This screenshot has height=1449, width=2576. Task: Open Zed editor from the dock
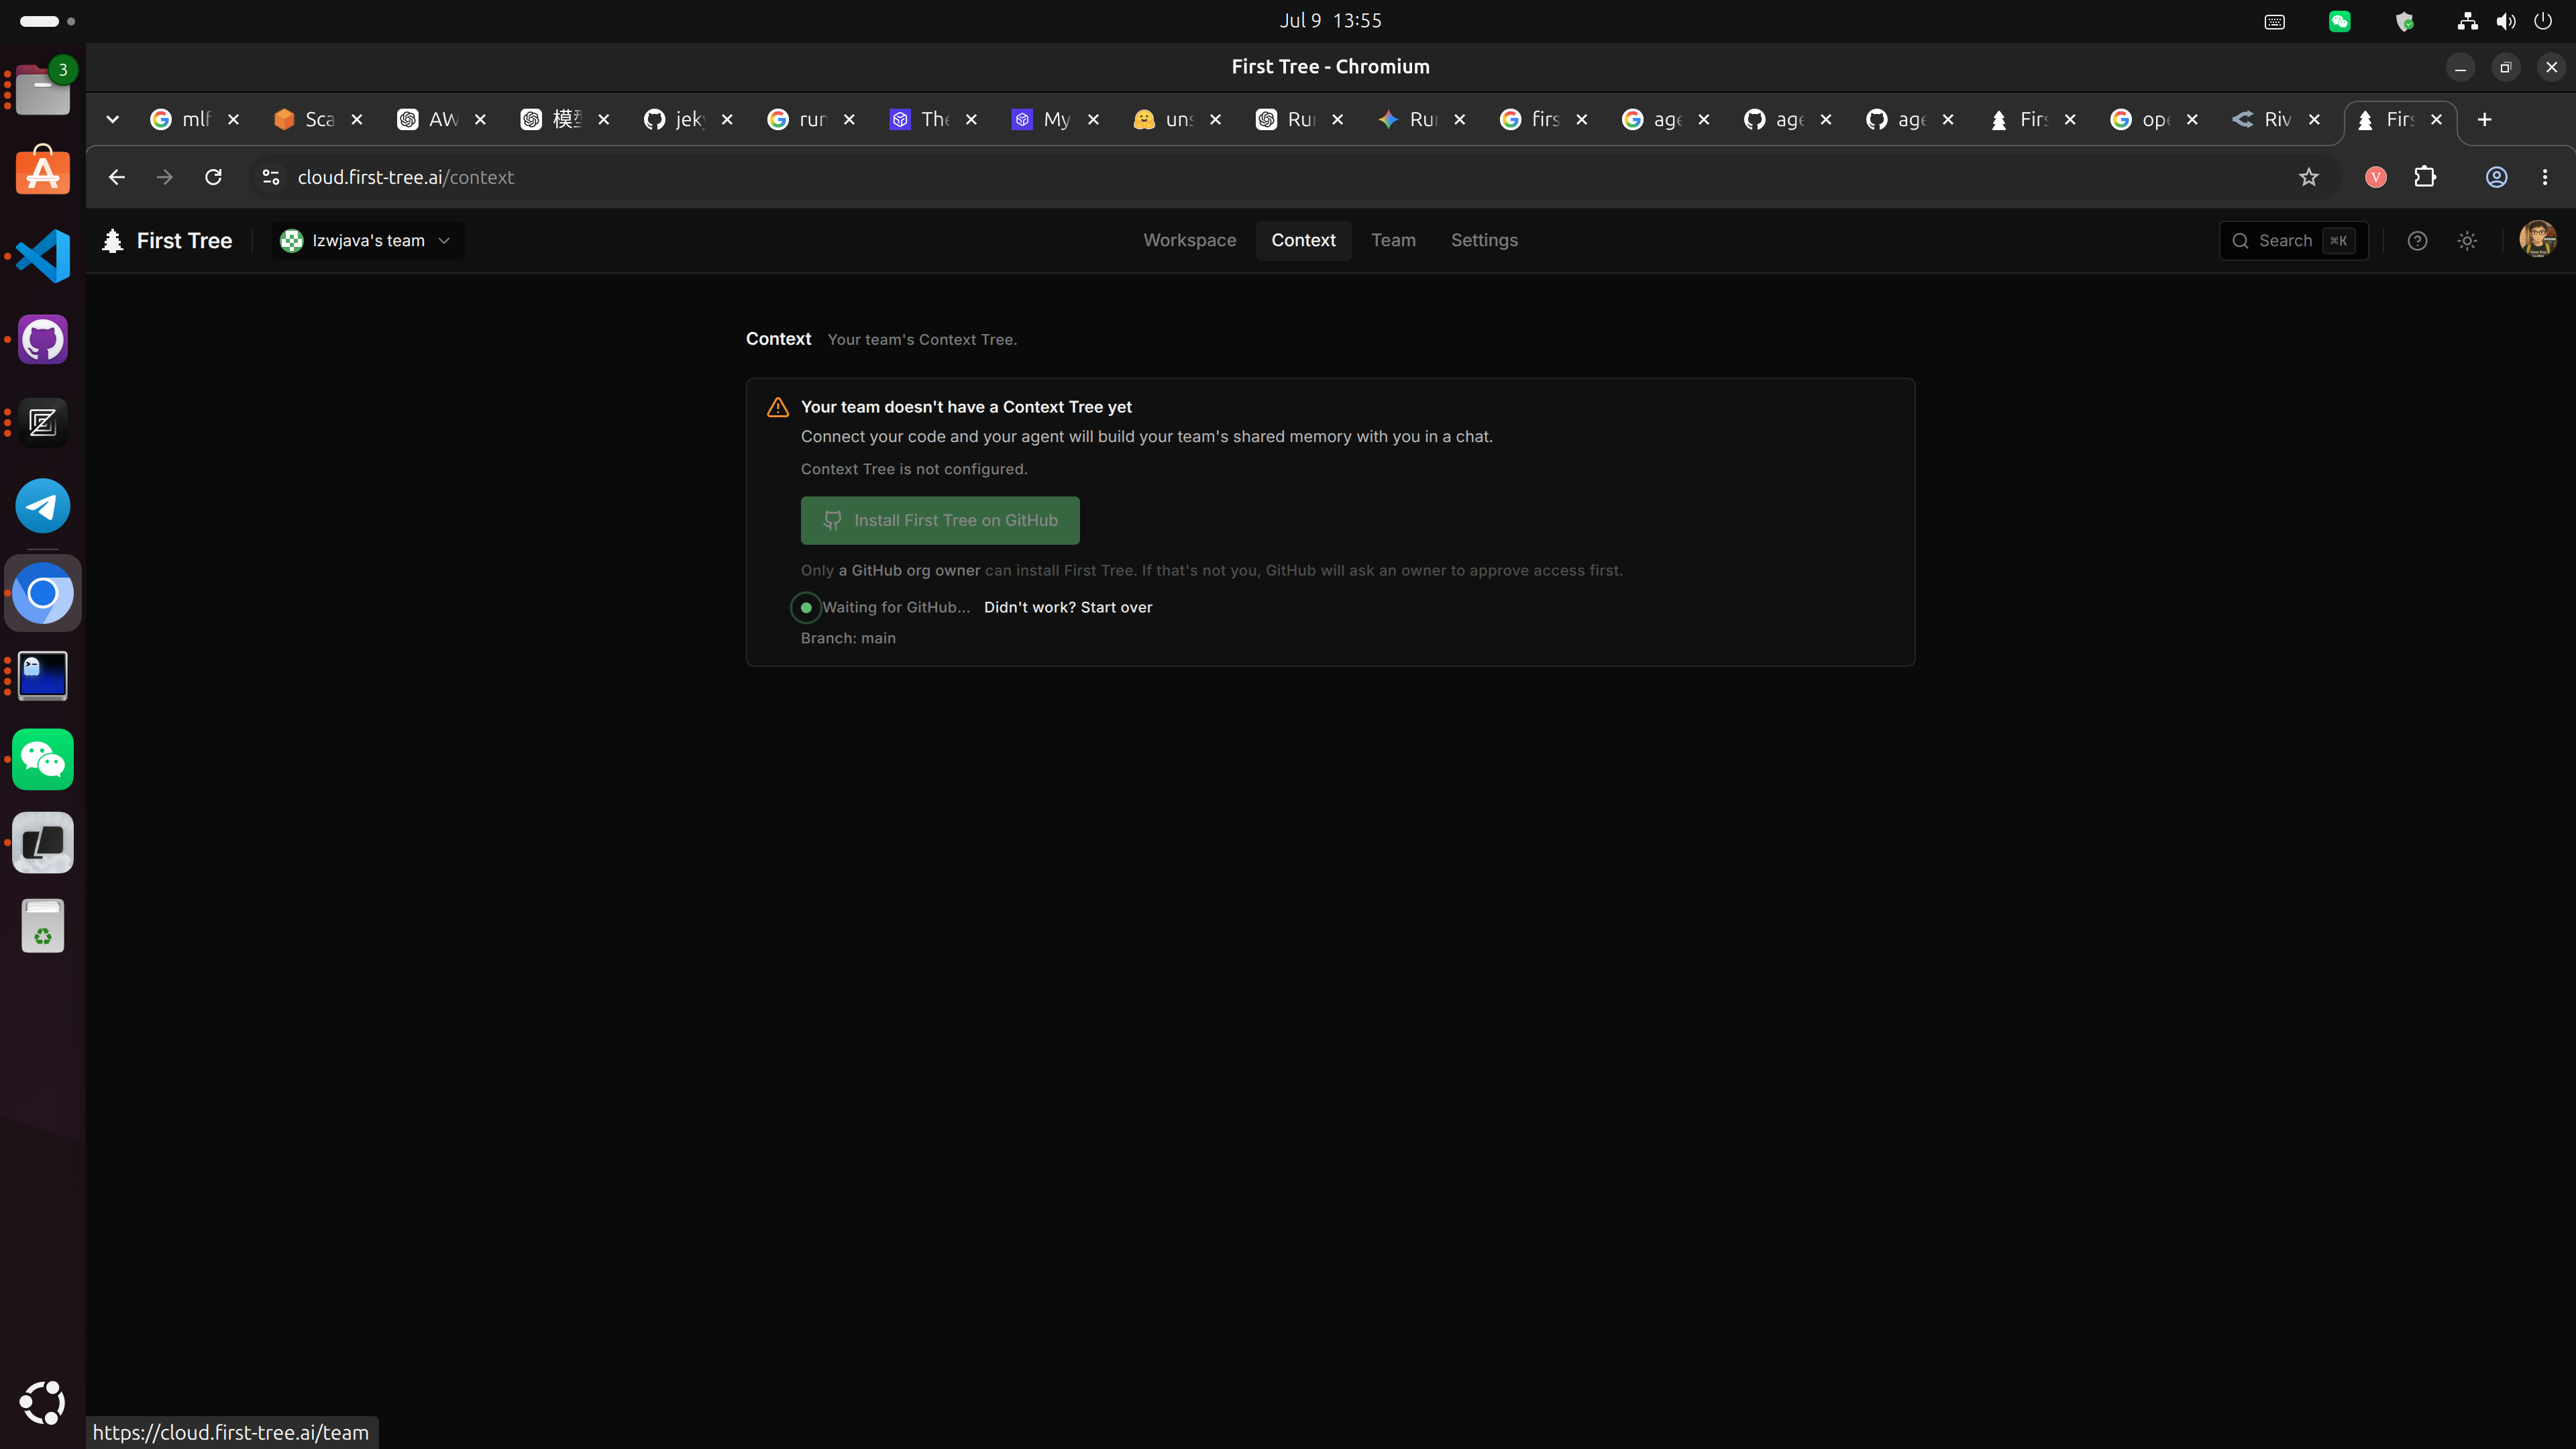(43, 423)
